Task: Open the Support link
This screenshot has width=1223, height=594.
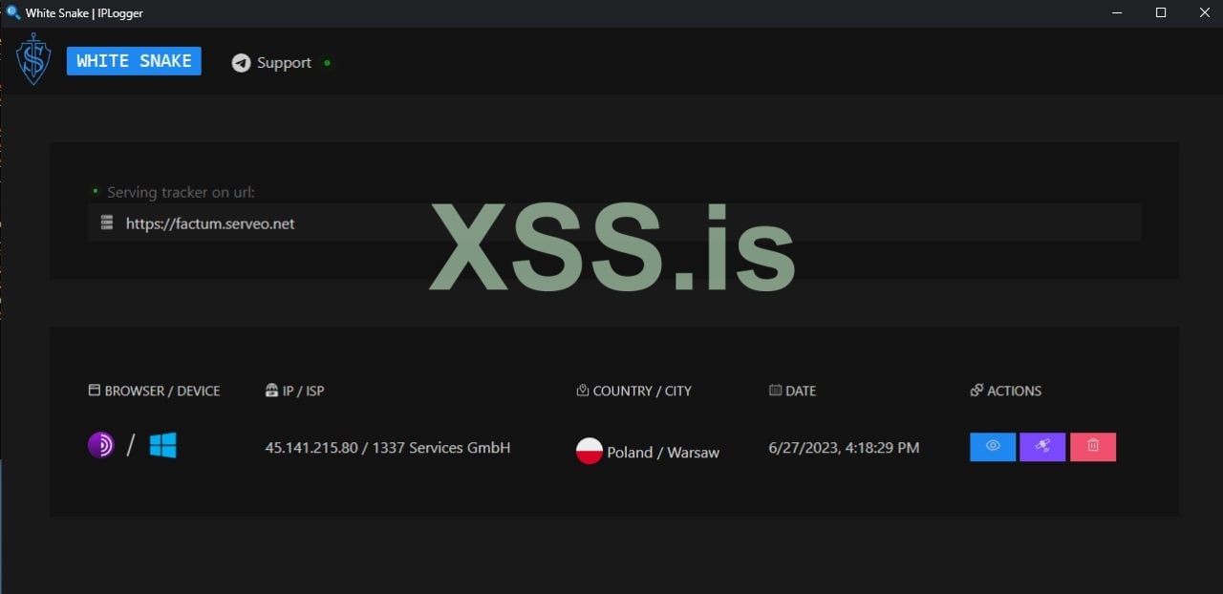Action: tap(284, 63)
